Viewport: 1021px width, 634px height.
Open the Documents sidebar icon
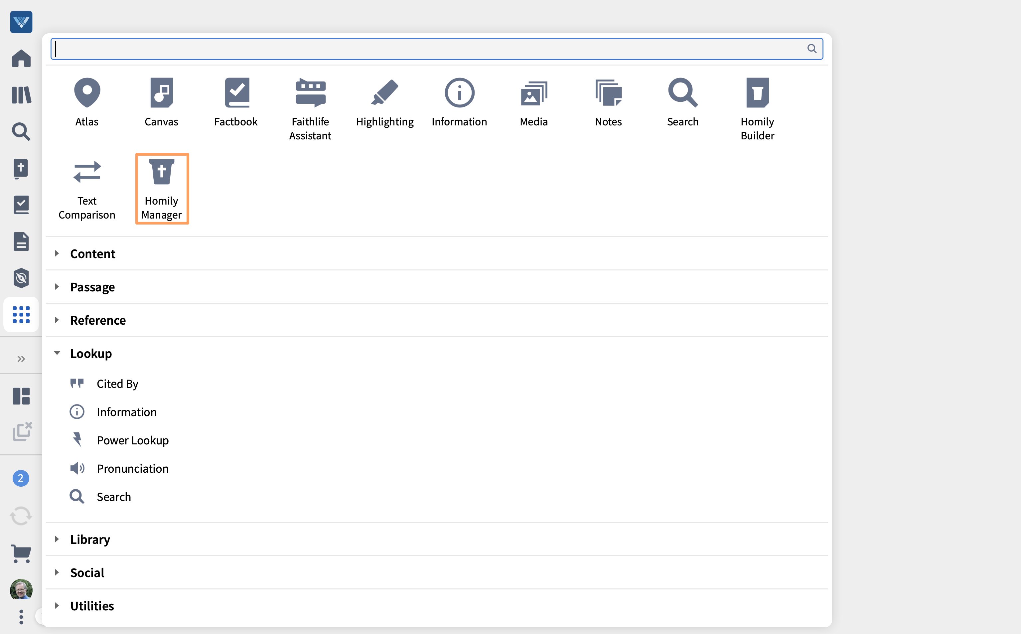pyautogui.click(x=21, y=241)
